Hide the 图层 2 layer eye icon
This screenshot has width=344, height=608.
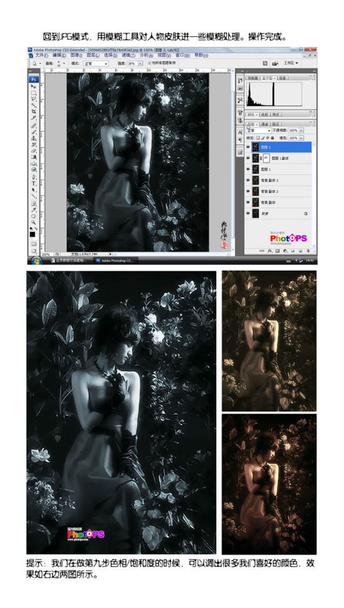[x=248, y=148]
